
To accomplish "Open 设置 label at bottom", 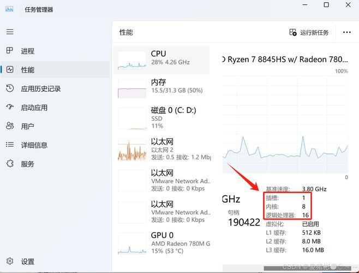I will (x=28, y=262).
